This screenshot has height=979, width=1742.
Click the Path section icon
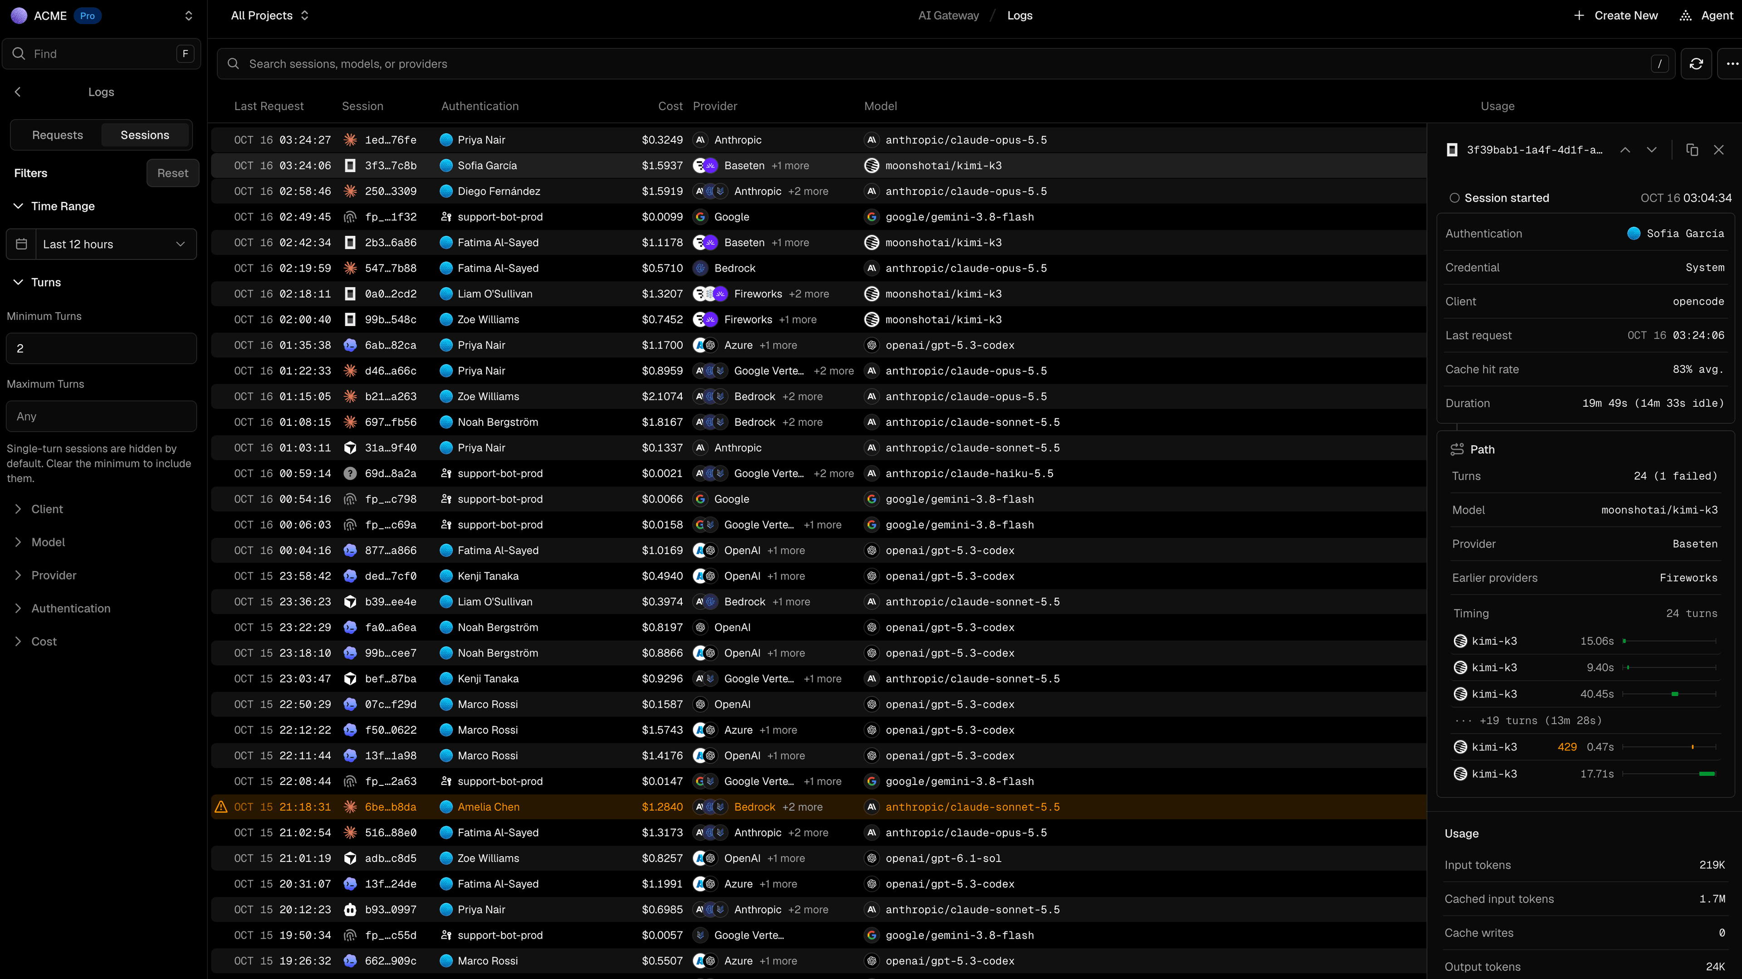click(1457, 450)
